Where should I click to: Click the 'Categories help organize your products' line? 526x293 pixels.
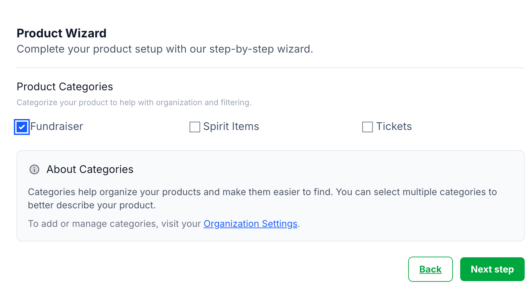click(262, 192)
